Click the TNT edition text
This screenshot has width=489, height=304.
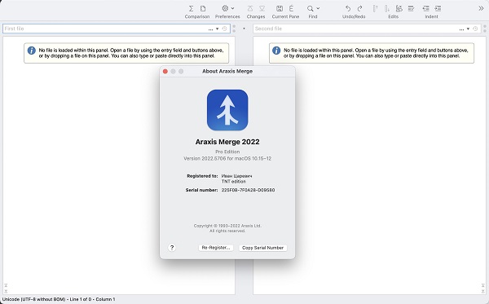[234, 181]
